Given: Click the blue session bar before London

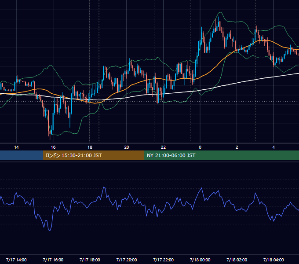Looking at the screenshot, I should 22,155.
